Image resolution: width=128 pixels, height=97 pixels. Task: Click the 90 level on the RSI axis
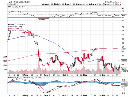[123, 8]
